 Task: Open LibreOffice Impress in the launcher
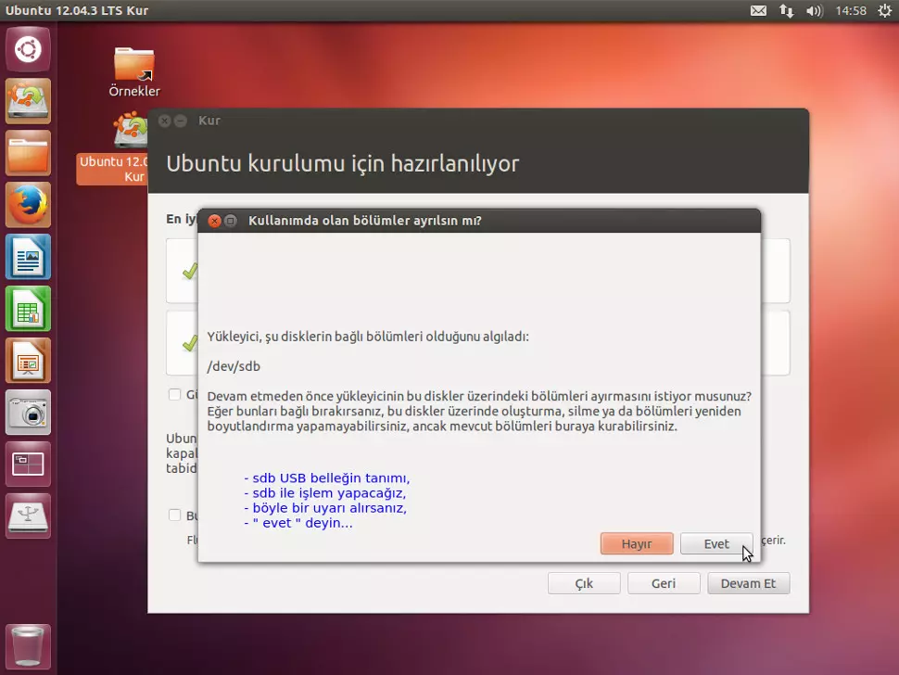click(x=28, y=361)
